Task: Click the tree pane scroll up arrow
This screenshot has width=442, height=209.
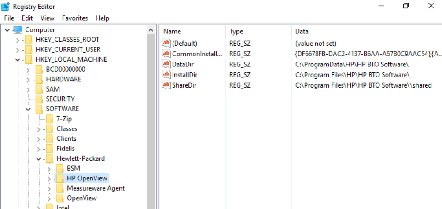Action: [x=151, y=30]
